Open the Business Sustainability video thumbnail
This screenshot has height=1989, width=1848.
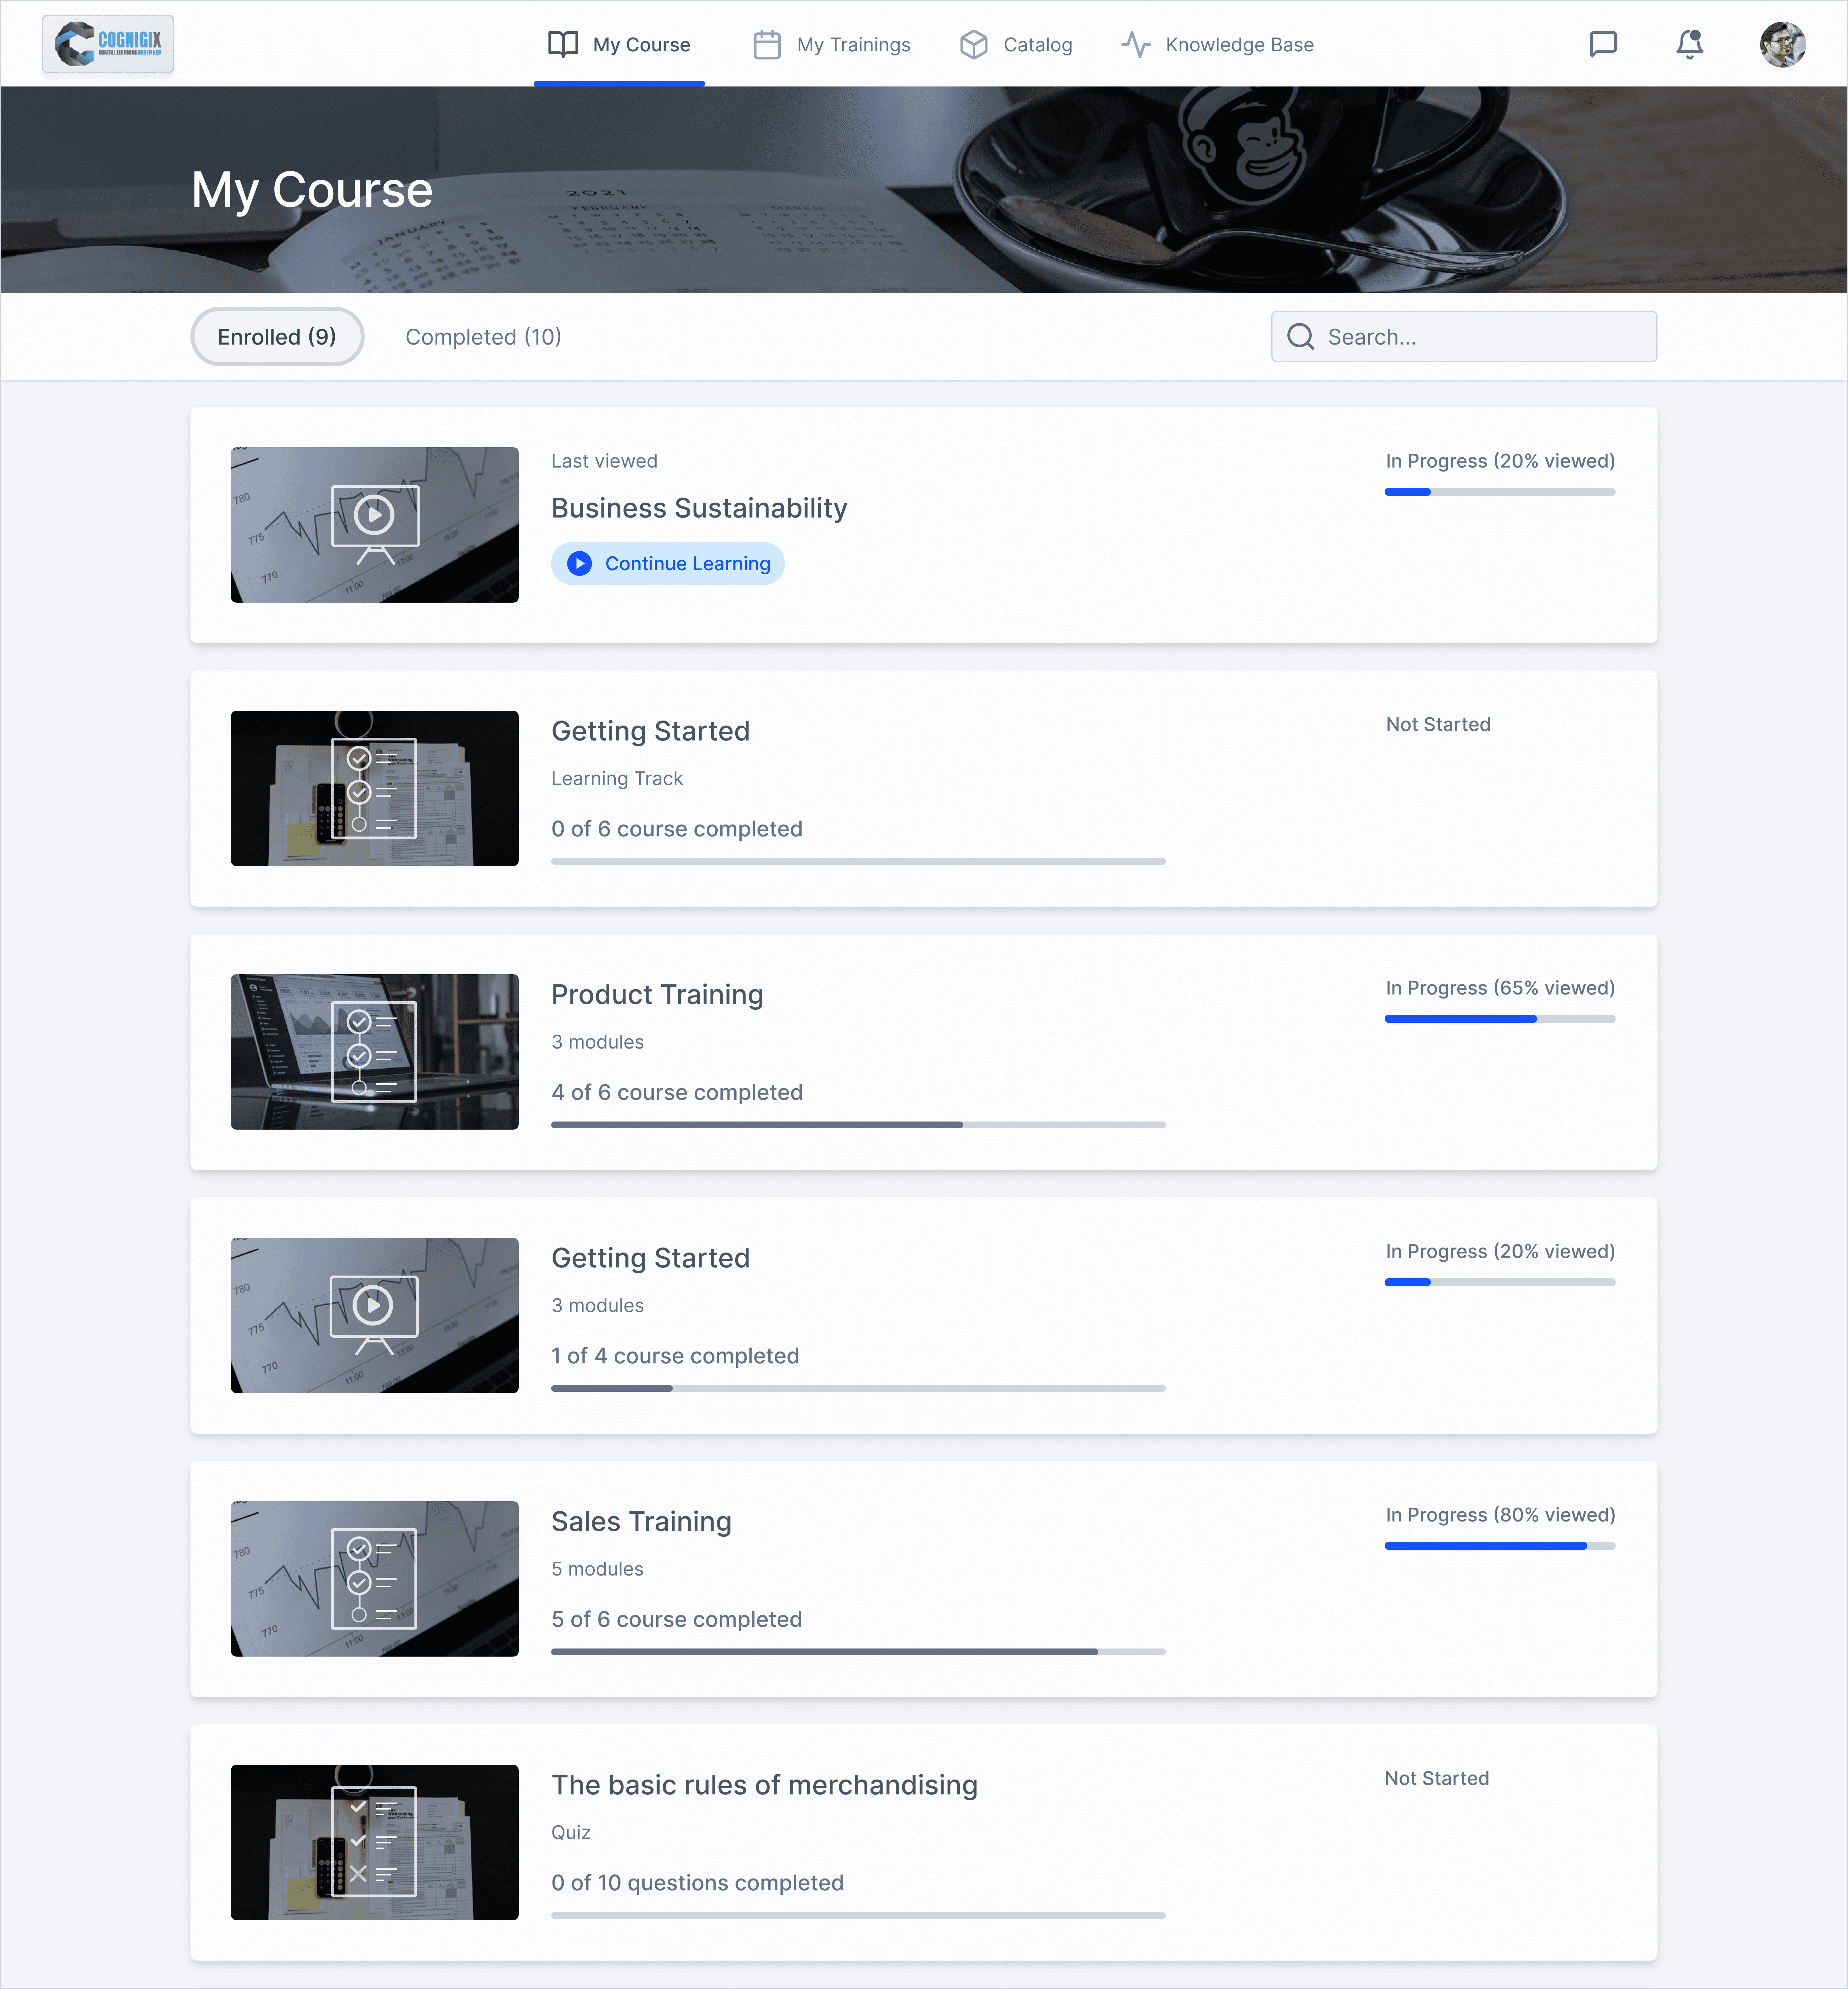[x=374, y=525]
